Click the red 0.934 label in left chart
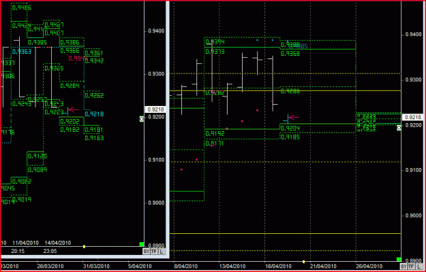Viewport: 426px width, 272px height. [x=77, y=58]
